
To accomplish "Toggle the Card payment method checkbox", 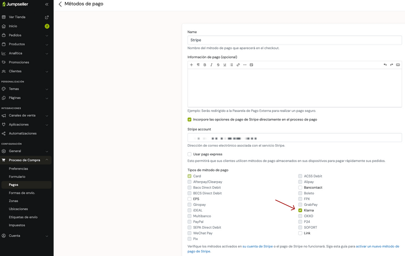I will (x=189, y=176).
